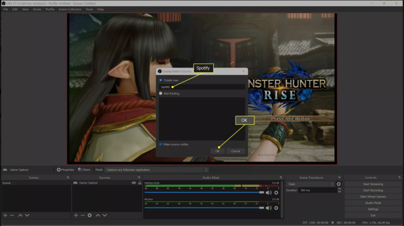
Task: Adjust Desktop Audio volume slider
Action: tap(204, 192)
